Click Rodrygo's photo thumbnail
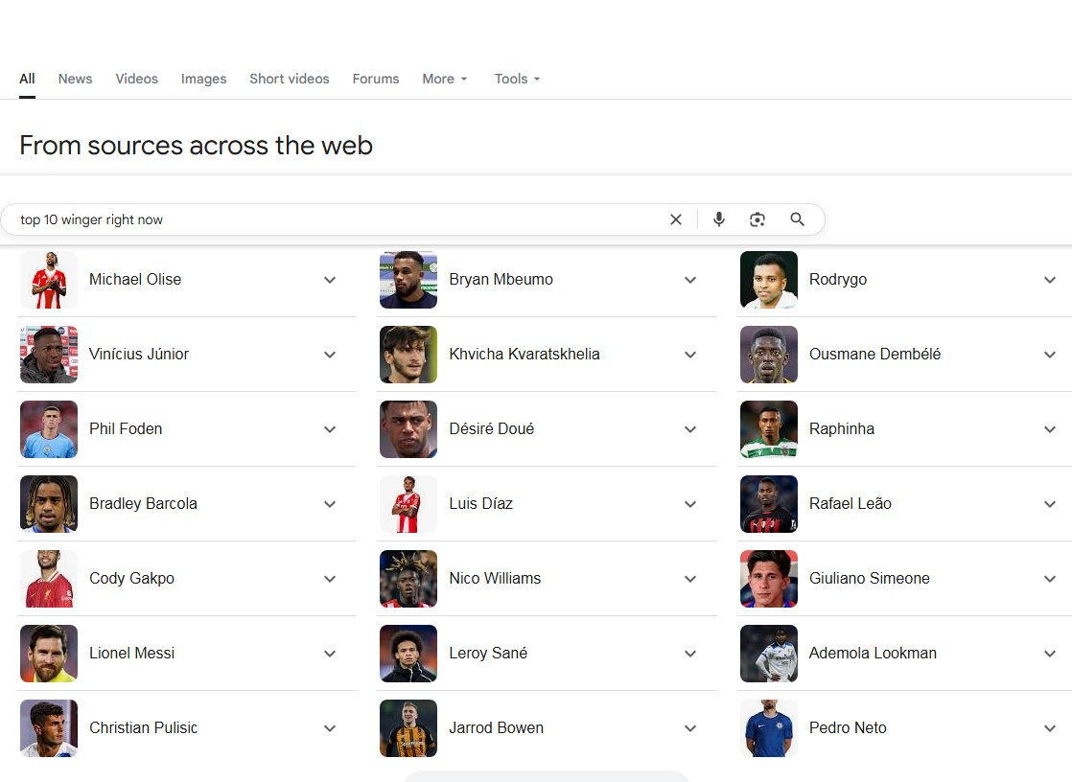The image size is (1072, 782). coord(769,280)
